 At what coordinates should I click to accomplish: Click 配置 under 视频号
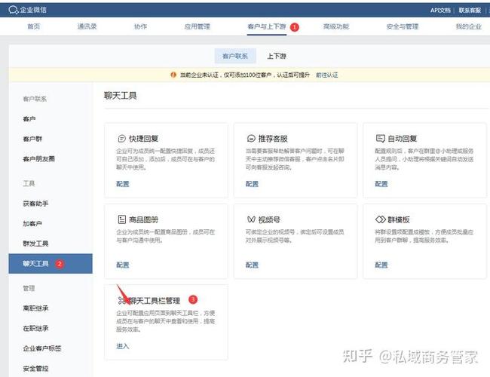pyautogui.click(x=252, y=265)
